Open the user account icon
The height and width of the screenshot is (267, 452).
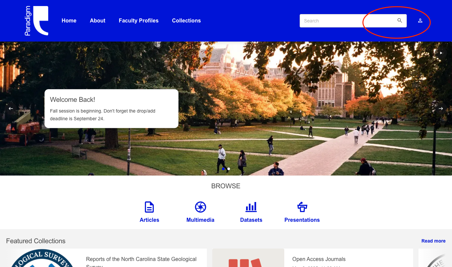(420, 21)
